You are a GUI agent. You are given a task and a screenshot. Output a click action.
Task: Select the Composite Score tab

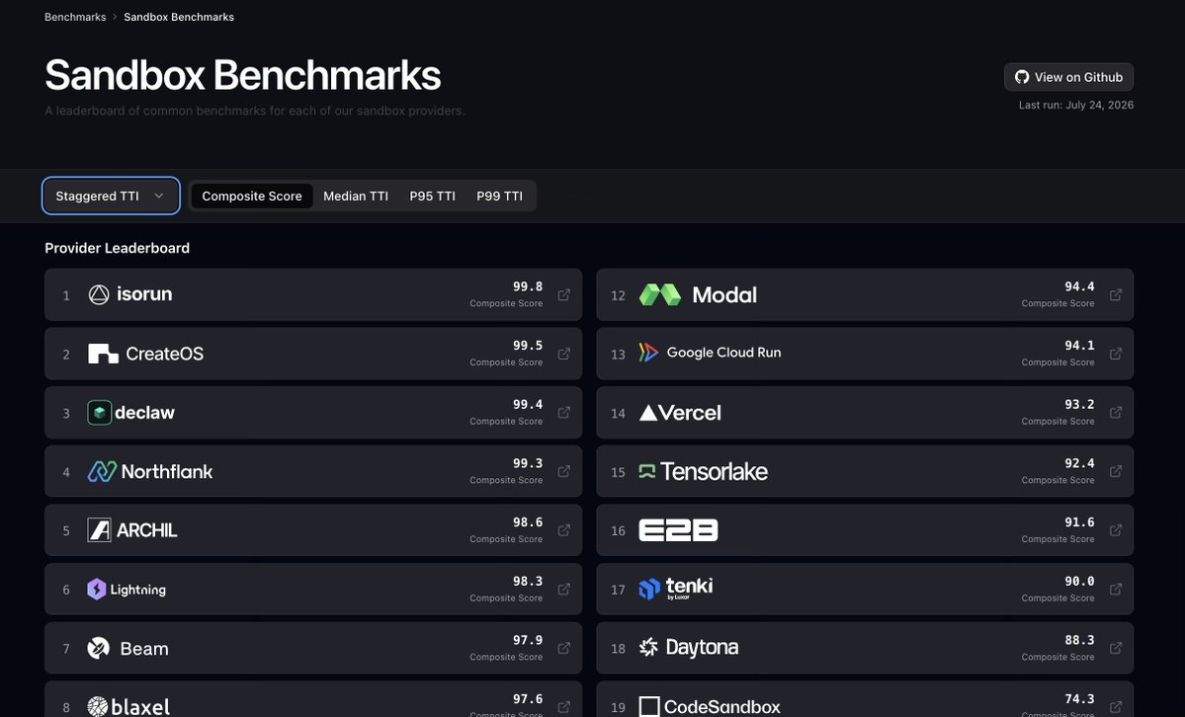coord(252,196)
